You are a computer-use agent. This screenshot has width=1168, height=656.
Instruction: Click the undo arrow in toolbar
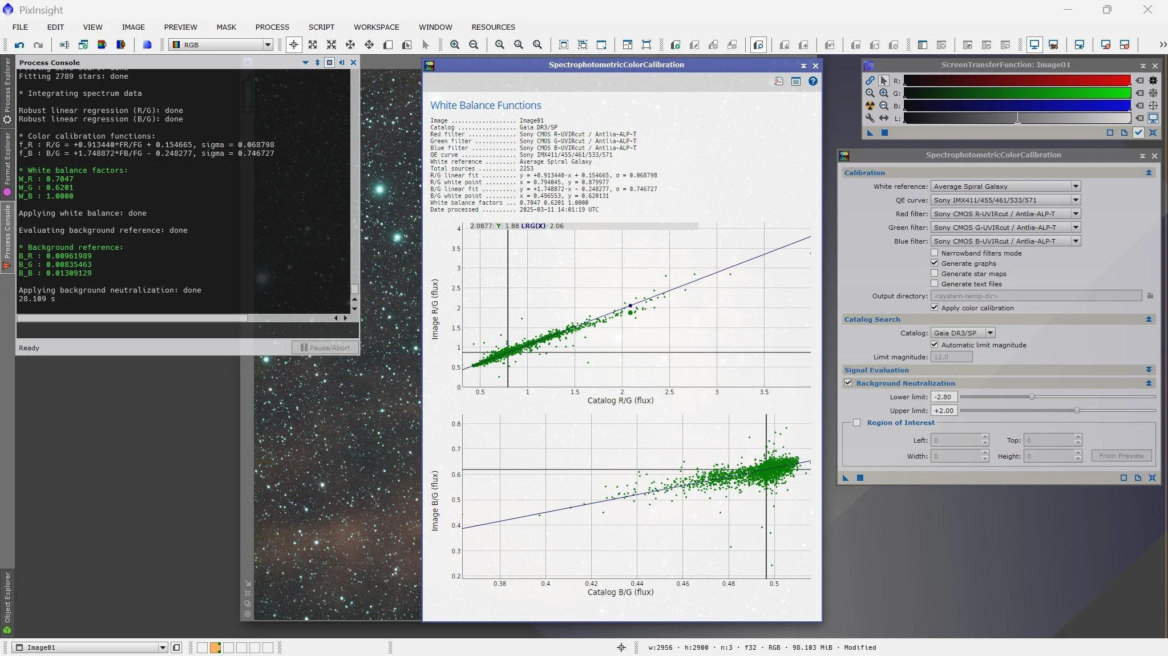click(x=19, y=44)
